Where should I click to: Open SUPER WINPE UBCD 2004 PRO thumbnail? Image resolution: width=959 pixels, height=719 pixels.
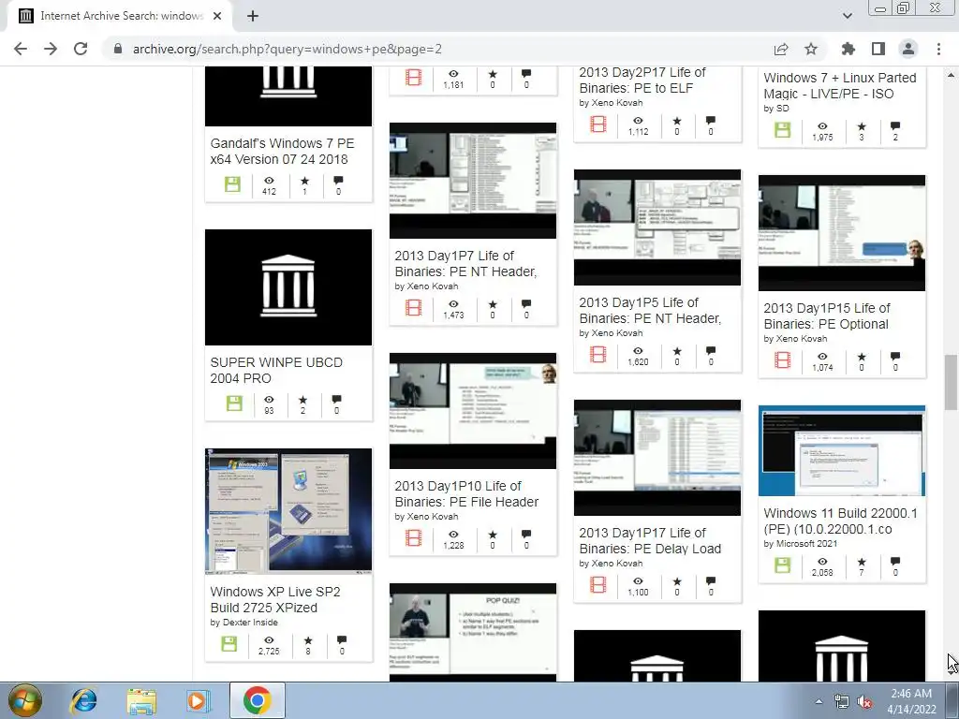point(288,287)
